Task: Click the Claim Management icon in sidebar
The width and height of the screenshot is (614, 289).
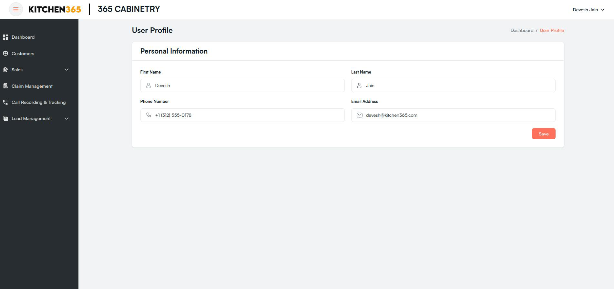Action: [5, 86]
